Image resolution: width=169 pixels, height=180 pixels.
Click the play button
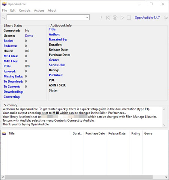click(122, 18)
